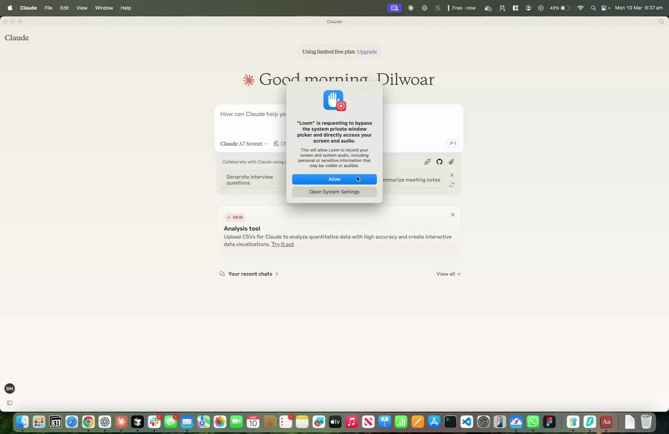Open the Window menu

(104, 8)
